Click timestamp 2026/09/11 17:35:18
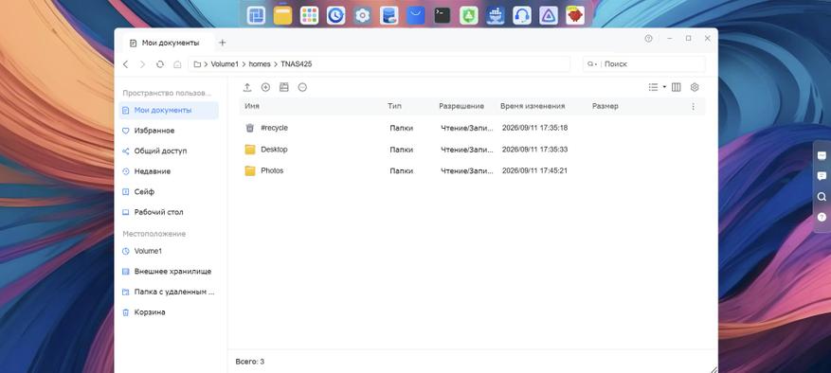Viewport: 831px width, 373px height. point(534,128)
